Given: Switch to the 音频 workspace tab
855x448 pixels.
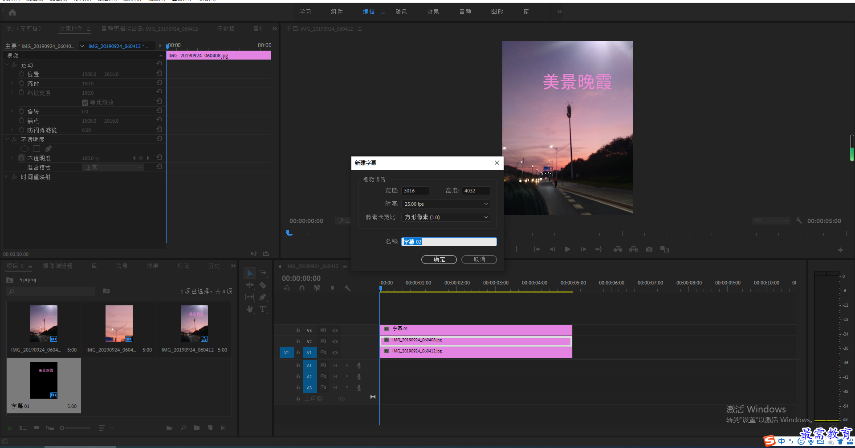Looking at the screenshot, I should click(465, 12).
